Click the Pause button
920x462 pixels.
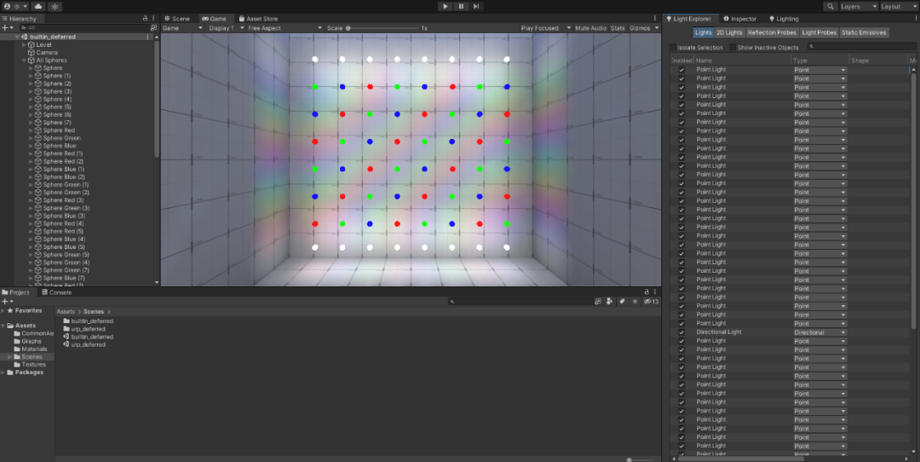tap(461, 6)
